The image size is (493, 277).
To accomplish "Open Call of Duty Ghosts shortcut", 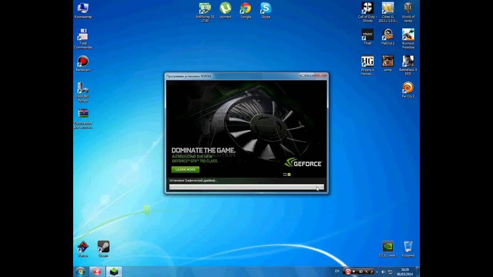I will [x=367, y=12].
